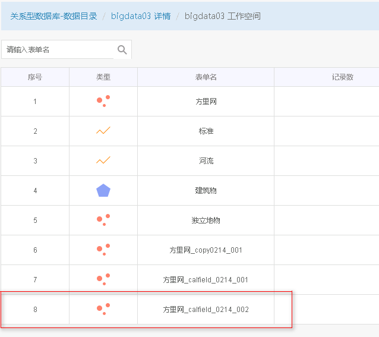This screenshot has width=379, height=337.
Task: Open 关系型数据库-数据目录 breadcrumb link
Action: coord(53,16)
